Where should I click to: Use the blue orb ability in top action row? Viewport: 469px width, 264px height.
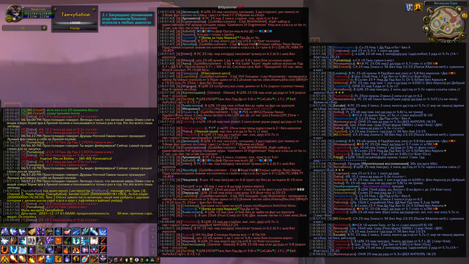tap(59, 232)
